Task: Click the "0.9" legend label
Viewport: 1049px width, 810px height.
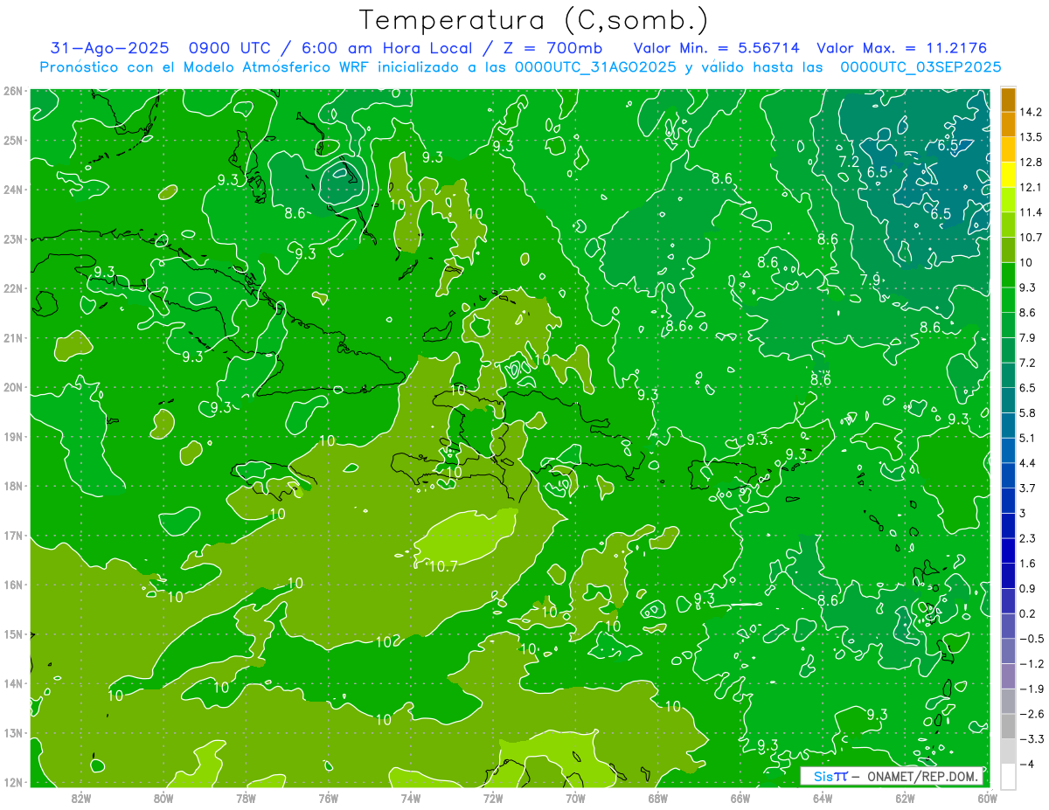Action: point(1027,588)
